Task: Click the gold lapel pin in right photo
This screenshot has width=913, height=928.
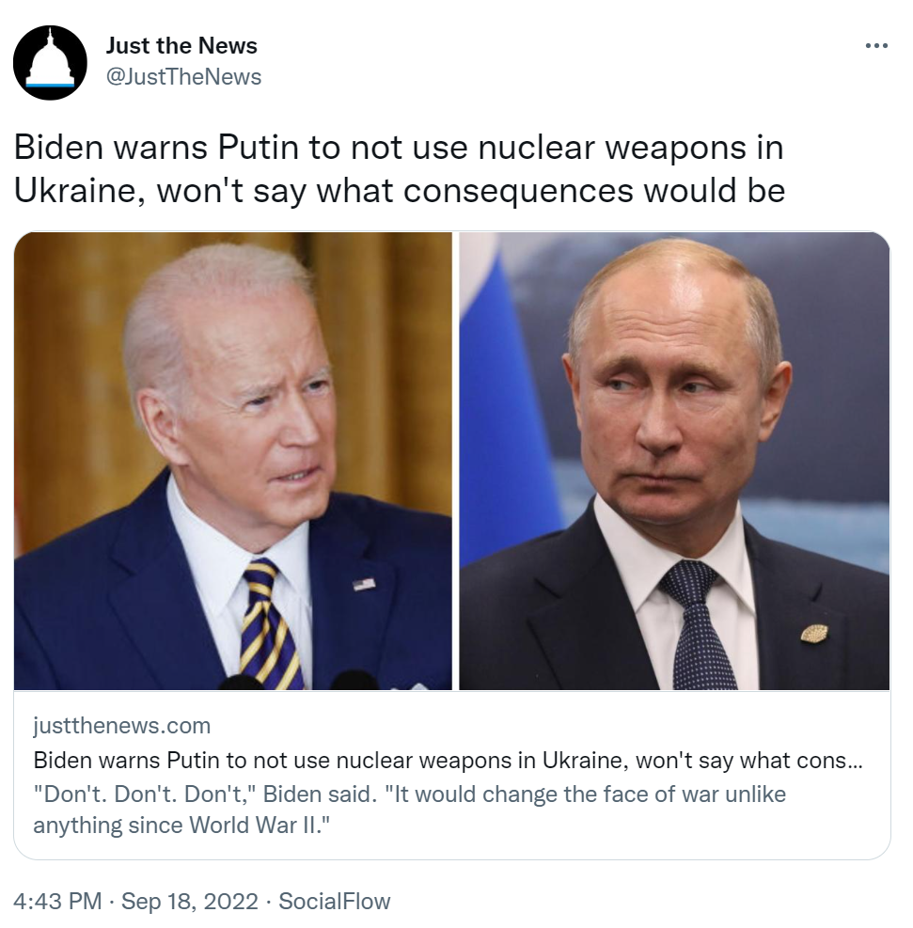Action: (814, 634)
